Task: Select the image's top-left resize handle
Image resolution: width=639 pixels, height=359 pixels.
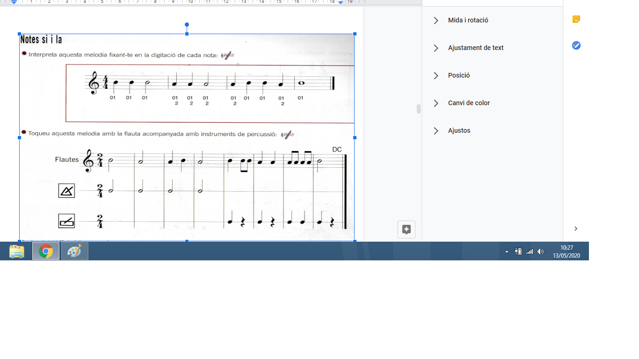Action: 20,34
